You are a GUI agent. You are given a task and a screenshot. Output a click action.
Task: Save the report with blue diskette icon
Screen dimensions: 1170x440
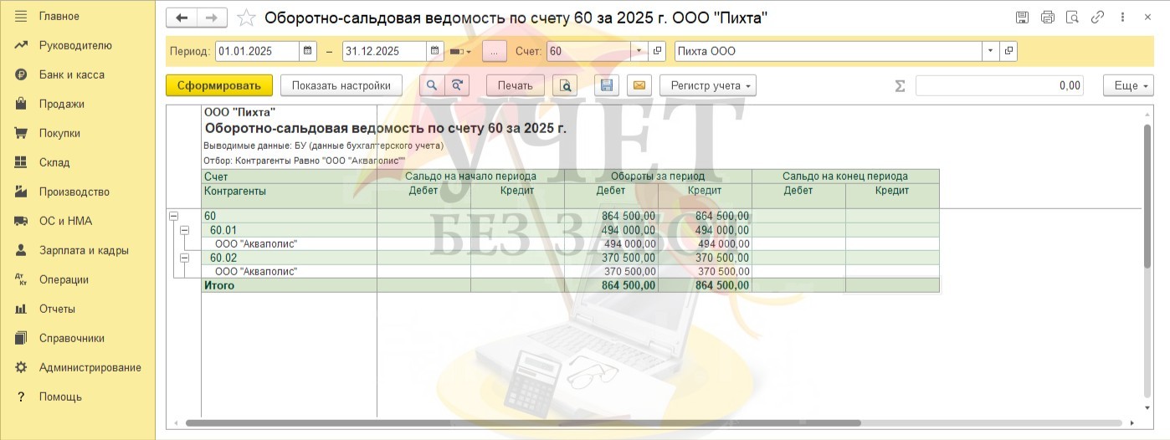(x=608, y=85)
